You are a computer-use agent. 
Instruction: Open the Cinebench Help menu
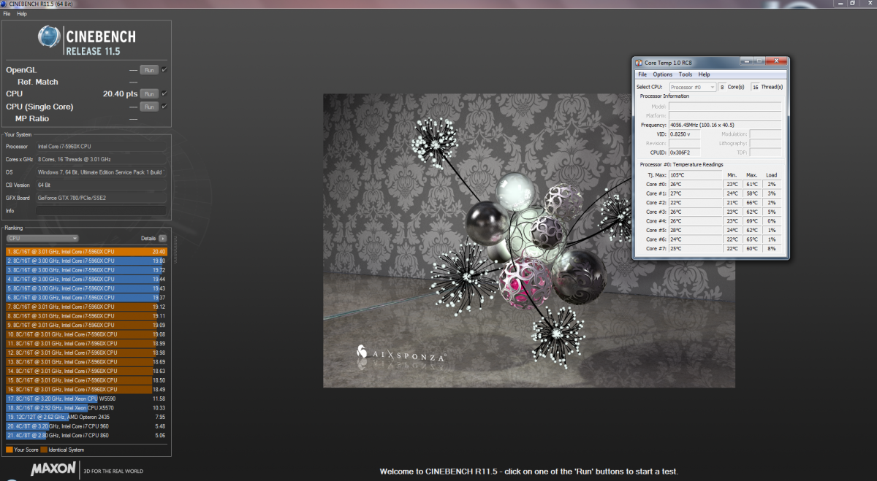click(22, 14)
